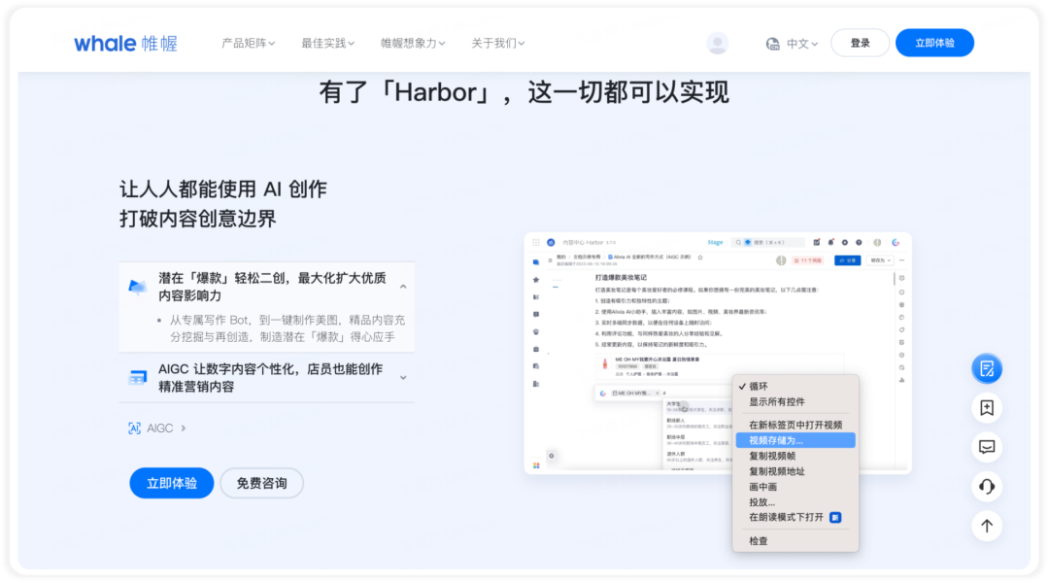Click the 免费咨询 button
The image size is (1049, 583).
261,483
